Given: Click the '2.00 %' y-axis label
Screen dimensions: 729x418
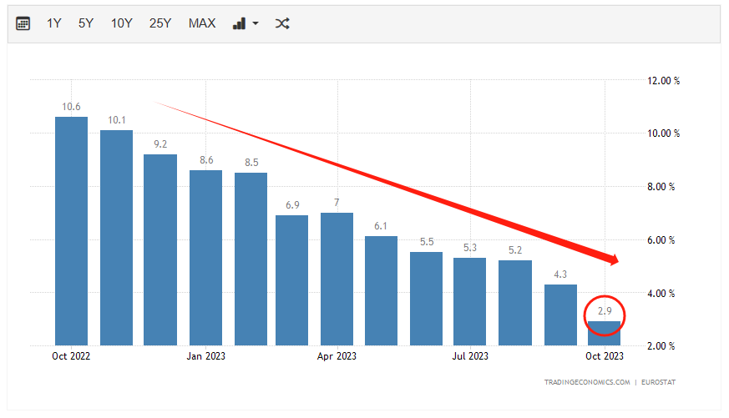Looking at the screenshot, I should tap(661, 346).
